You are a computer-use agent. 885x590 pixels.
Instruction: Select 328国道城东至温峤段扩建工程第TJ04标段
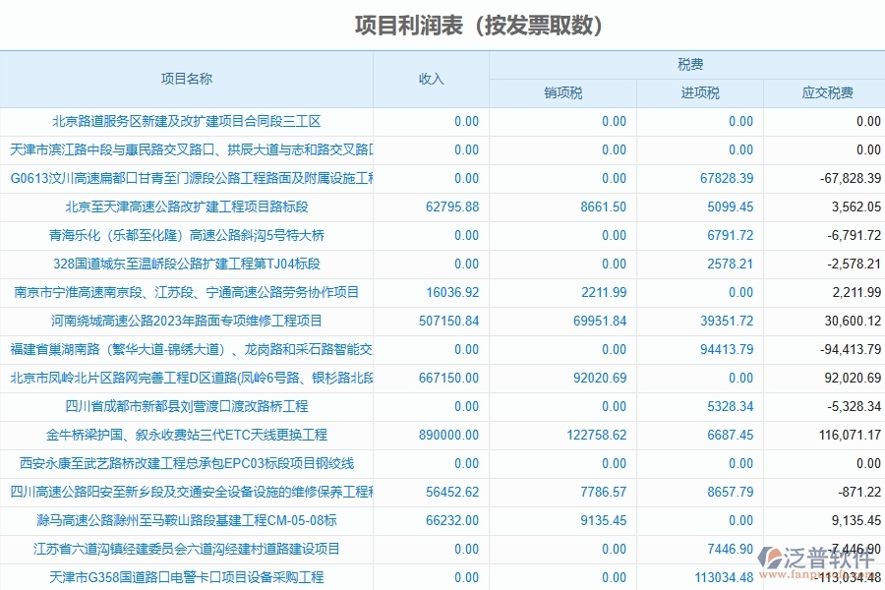(189, 264)
